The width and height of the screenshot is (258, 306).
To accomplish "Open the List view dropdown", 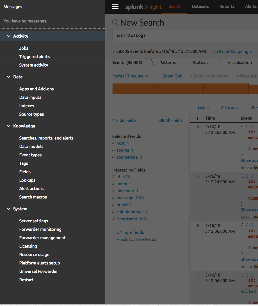I will 203,107.
